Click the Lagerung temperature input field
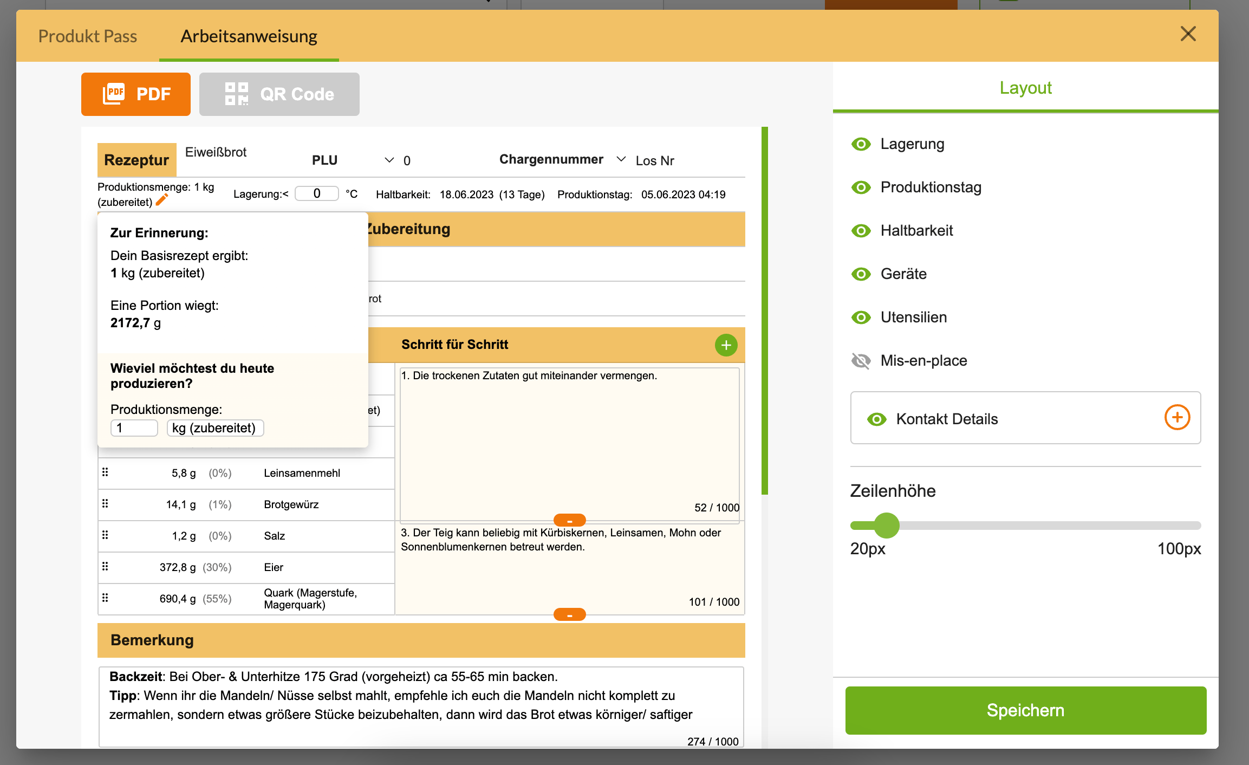This screenshot has height=765, width=1249. point(317,193)
